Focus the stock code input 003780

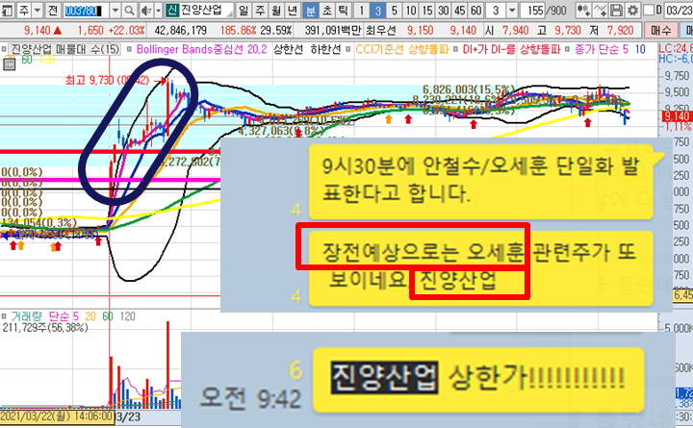[86, 10]
